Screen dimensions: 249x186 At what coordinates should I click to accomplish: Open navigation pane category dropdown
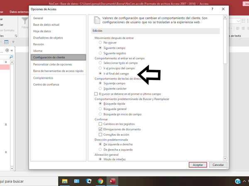pyautogui.click(x=7, y=51)
